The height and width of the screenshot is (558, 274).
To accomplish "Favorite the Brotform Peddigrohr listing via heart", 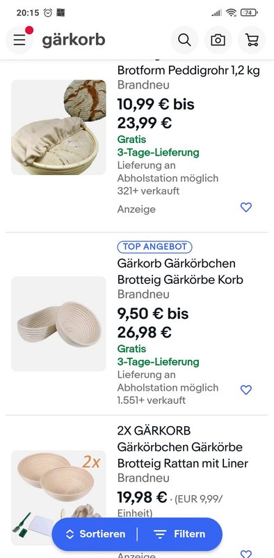I will pyautogui.click(x=246, y=207).
